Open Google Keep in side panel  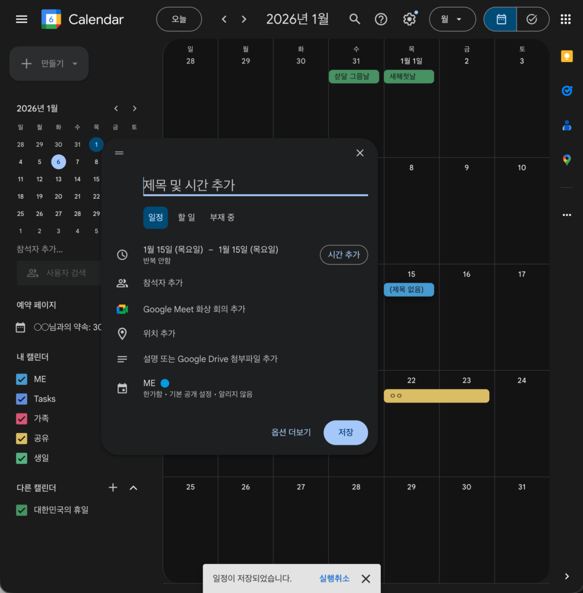click(x=567, y=56)
